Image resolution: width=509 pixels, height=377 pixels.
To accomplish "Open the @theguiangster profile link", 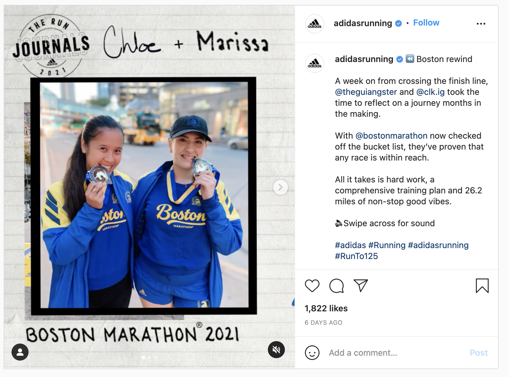I will click(x=366, y=92).
